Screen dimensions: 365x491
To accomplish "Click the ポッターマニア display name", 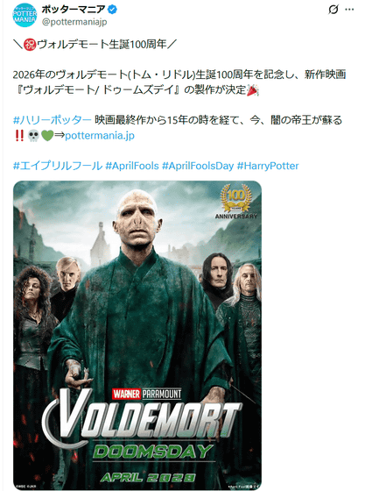I will pos(74,10).
